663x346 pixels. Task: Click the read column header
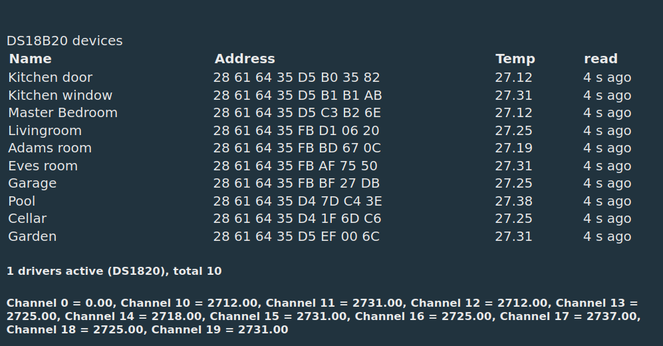pos(601,59)
